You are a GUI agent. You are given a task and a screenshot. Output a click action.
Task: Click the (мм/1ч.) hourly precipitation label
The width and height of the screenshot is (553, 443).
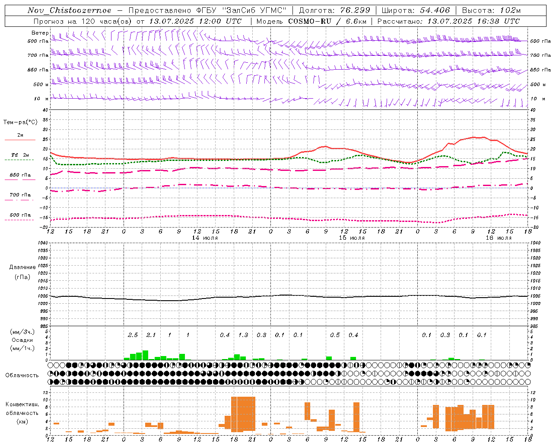tap(22, 348)
